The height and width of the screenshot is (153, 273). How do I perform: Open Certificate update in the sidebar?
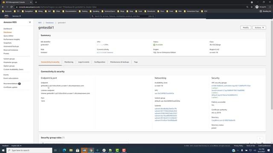coord(10,87)
